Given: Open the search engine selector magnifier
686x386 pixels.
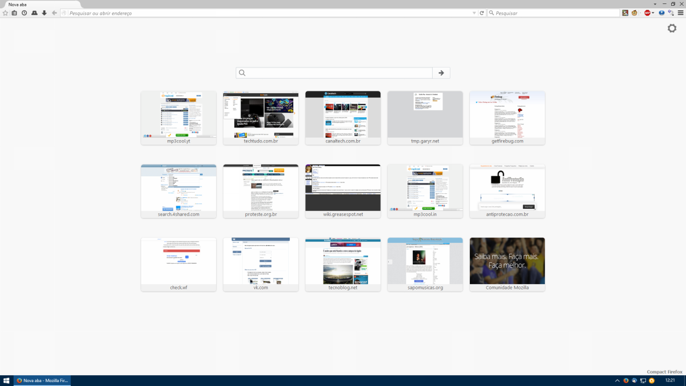Looking at the screenshot, I should [x=492, y=13].
